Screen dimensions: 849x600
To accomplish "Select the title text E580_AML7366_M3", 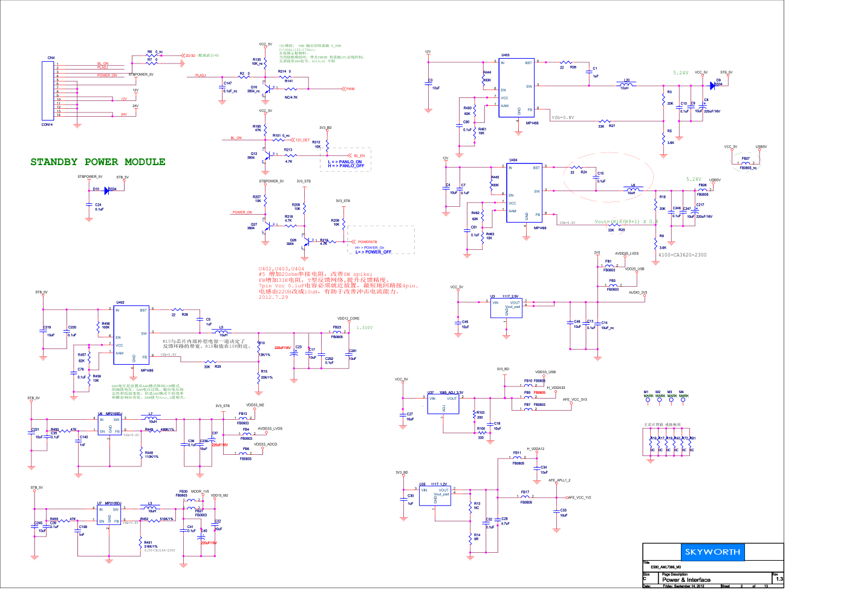I will (x=666, y=567).
